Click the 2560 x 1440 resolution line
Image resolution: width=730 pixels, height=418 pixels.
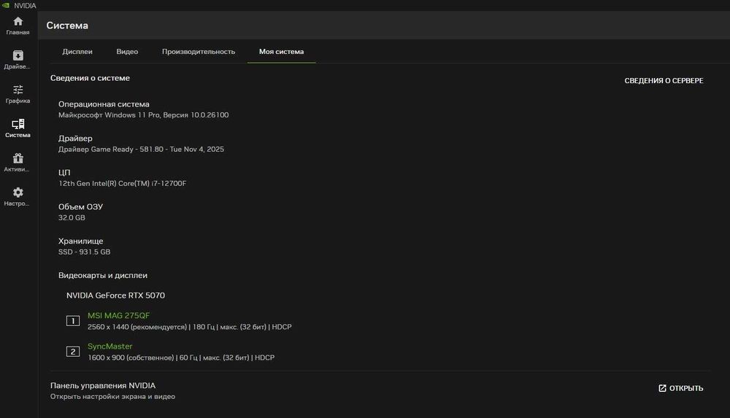pos(190,328)
